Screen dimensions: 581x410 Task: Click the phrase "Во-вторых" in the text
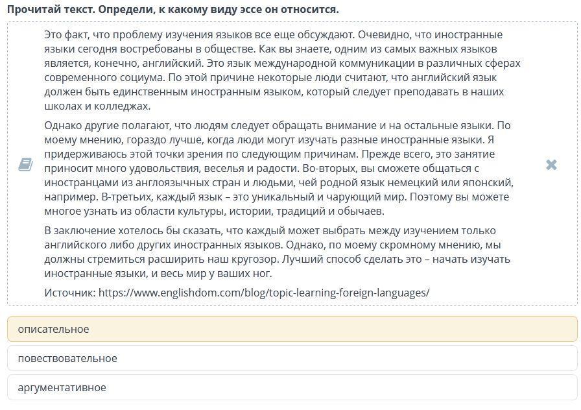click(326, 169)
